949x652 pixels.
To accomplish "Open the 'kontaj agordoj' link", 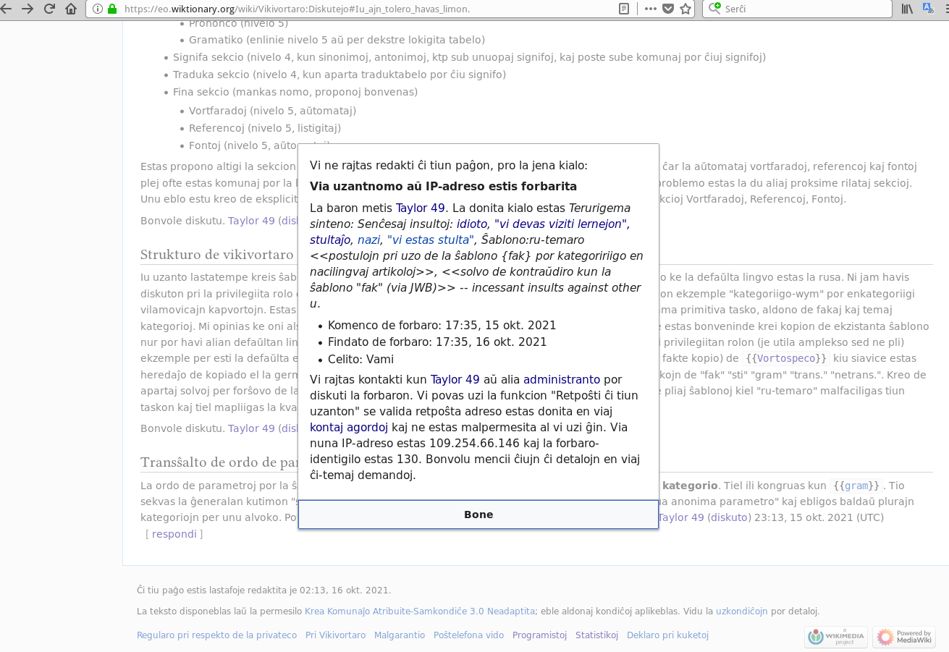I will [349, 427].
